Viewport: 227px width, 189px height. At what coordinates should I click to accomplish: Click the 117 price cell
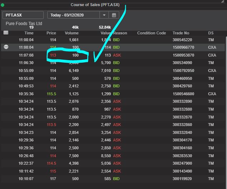coord(53,179)
